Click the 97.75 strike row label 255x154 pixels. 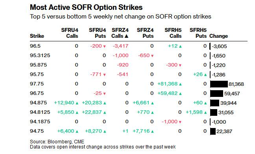point(37,84)
